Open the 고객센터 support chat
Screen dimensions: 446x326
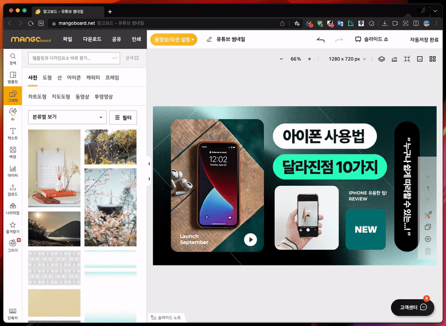(413, 308)
